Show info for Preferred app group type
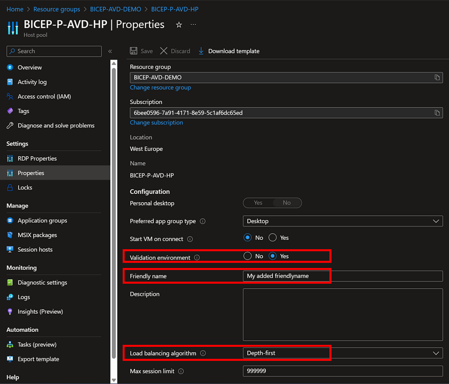 [203, 221]
